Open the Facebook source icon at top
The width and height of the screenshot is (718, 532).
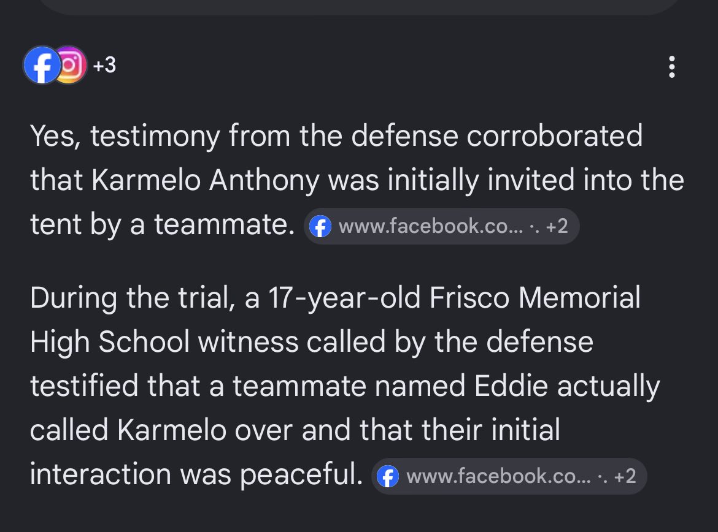tap(42, 65)
